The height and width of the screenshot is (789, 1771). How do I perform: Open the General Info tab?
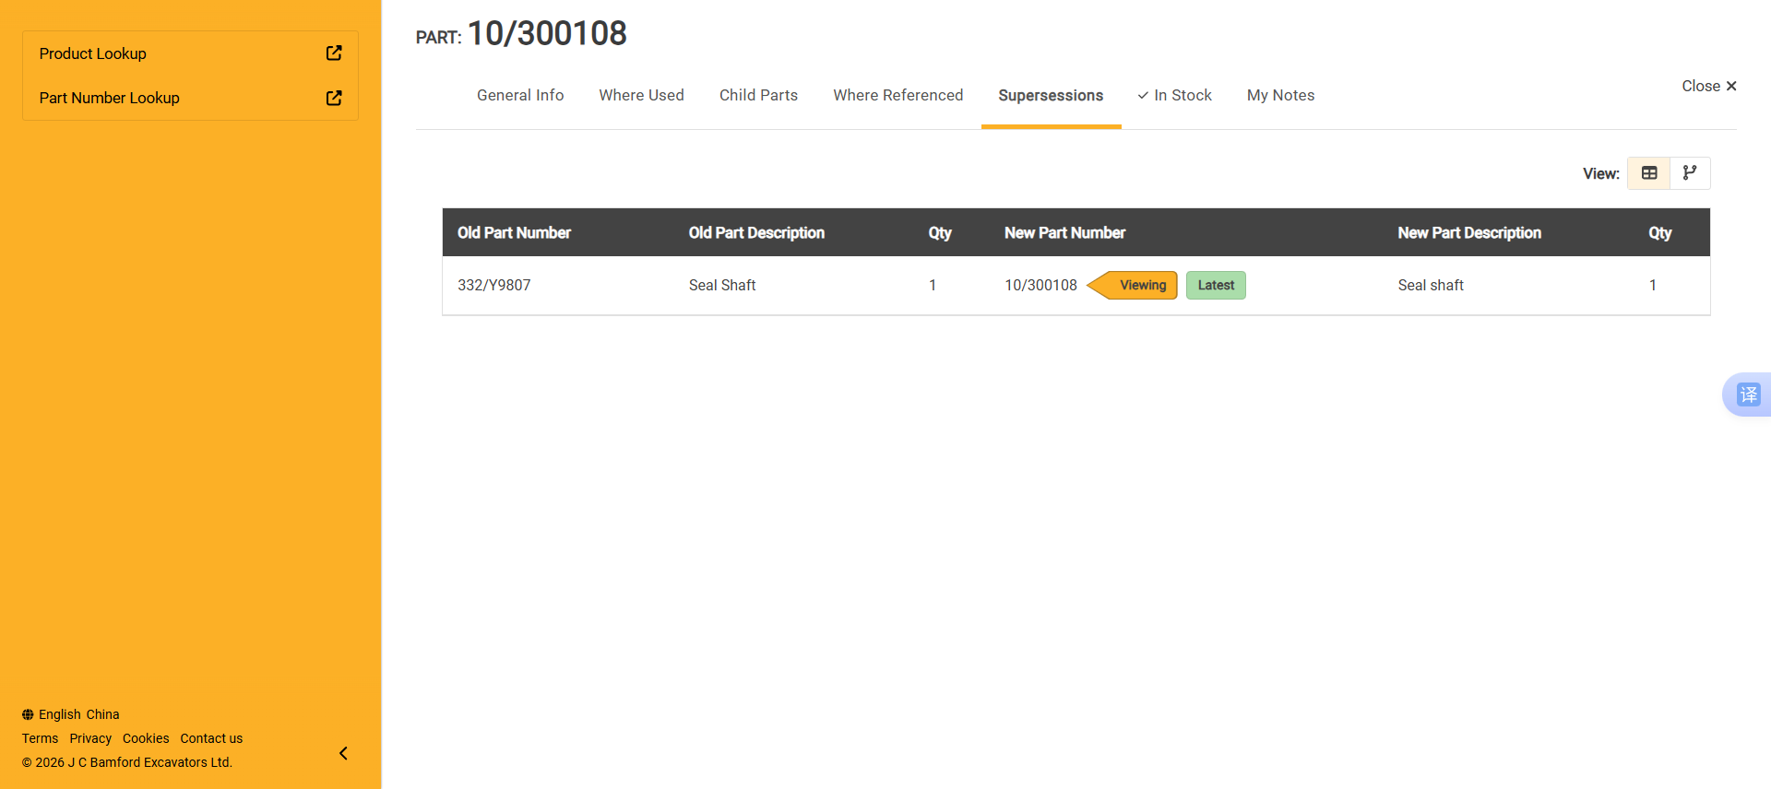tap(520, 95)
